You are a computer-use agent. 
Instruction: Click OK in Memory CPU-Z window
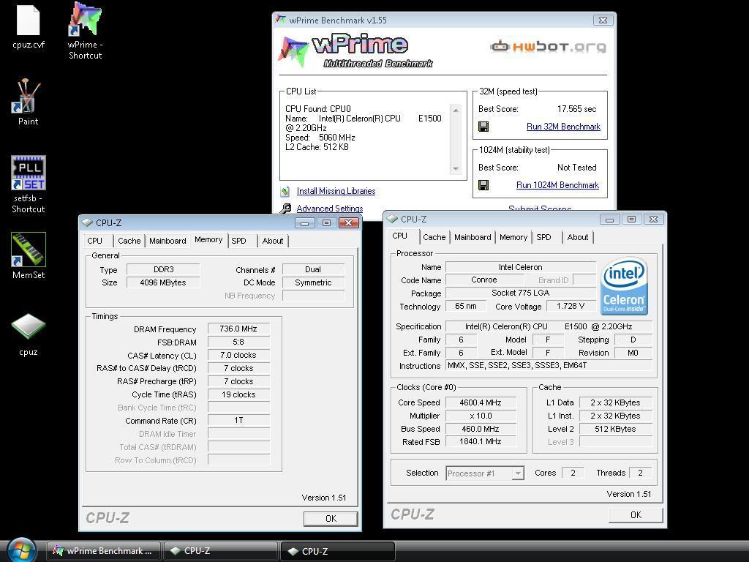(331, 519)
